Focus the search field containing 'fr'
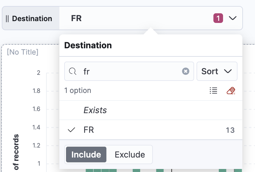The height and width of the screenshot is (172, 255). coord(129,71)
